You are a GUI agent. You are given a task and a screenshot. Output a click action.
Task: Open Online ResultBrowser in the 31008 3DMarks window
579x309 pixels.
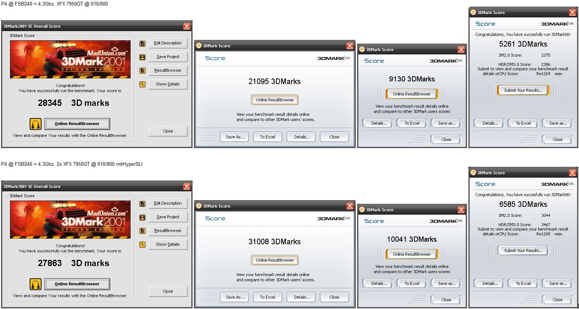pyautogui.click(x=275, y=260)
